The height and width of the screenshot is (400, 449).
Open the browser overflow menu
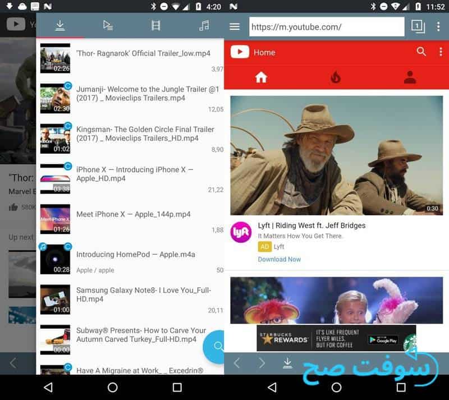pos(438,26)
